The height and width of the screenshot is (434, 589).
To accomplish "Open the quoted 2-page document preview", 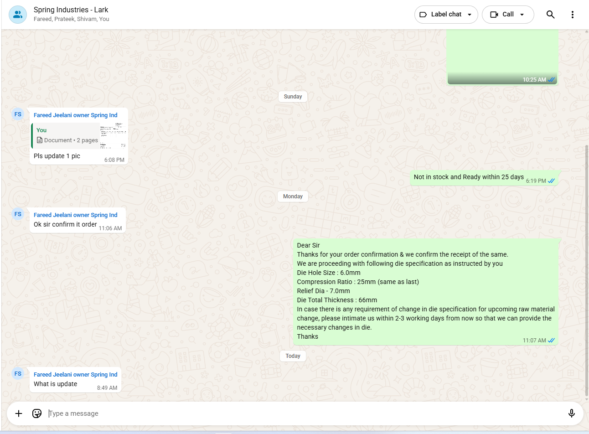I will [x=79, y=136].
